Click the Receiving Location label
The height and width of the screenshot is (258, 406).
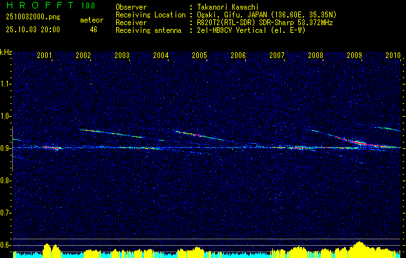pos(150,15)
